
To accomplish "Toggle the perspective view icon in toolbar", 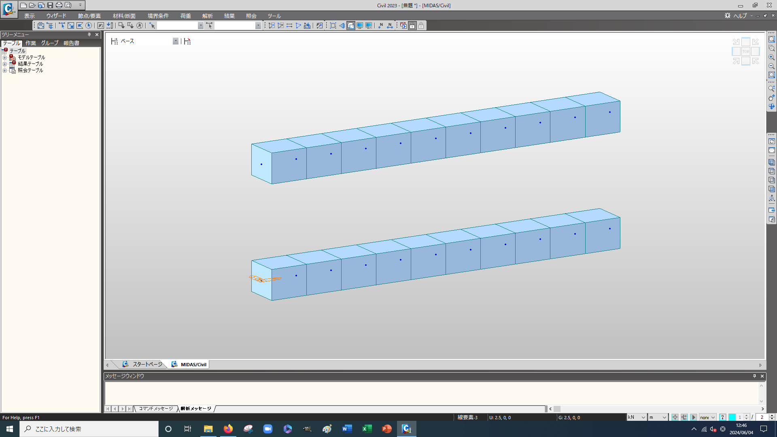I will (x=342, y=25).
